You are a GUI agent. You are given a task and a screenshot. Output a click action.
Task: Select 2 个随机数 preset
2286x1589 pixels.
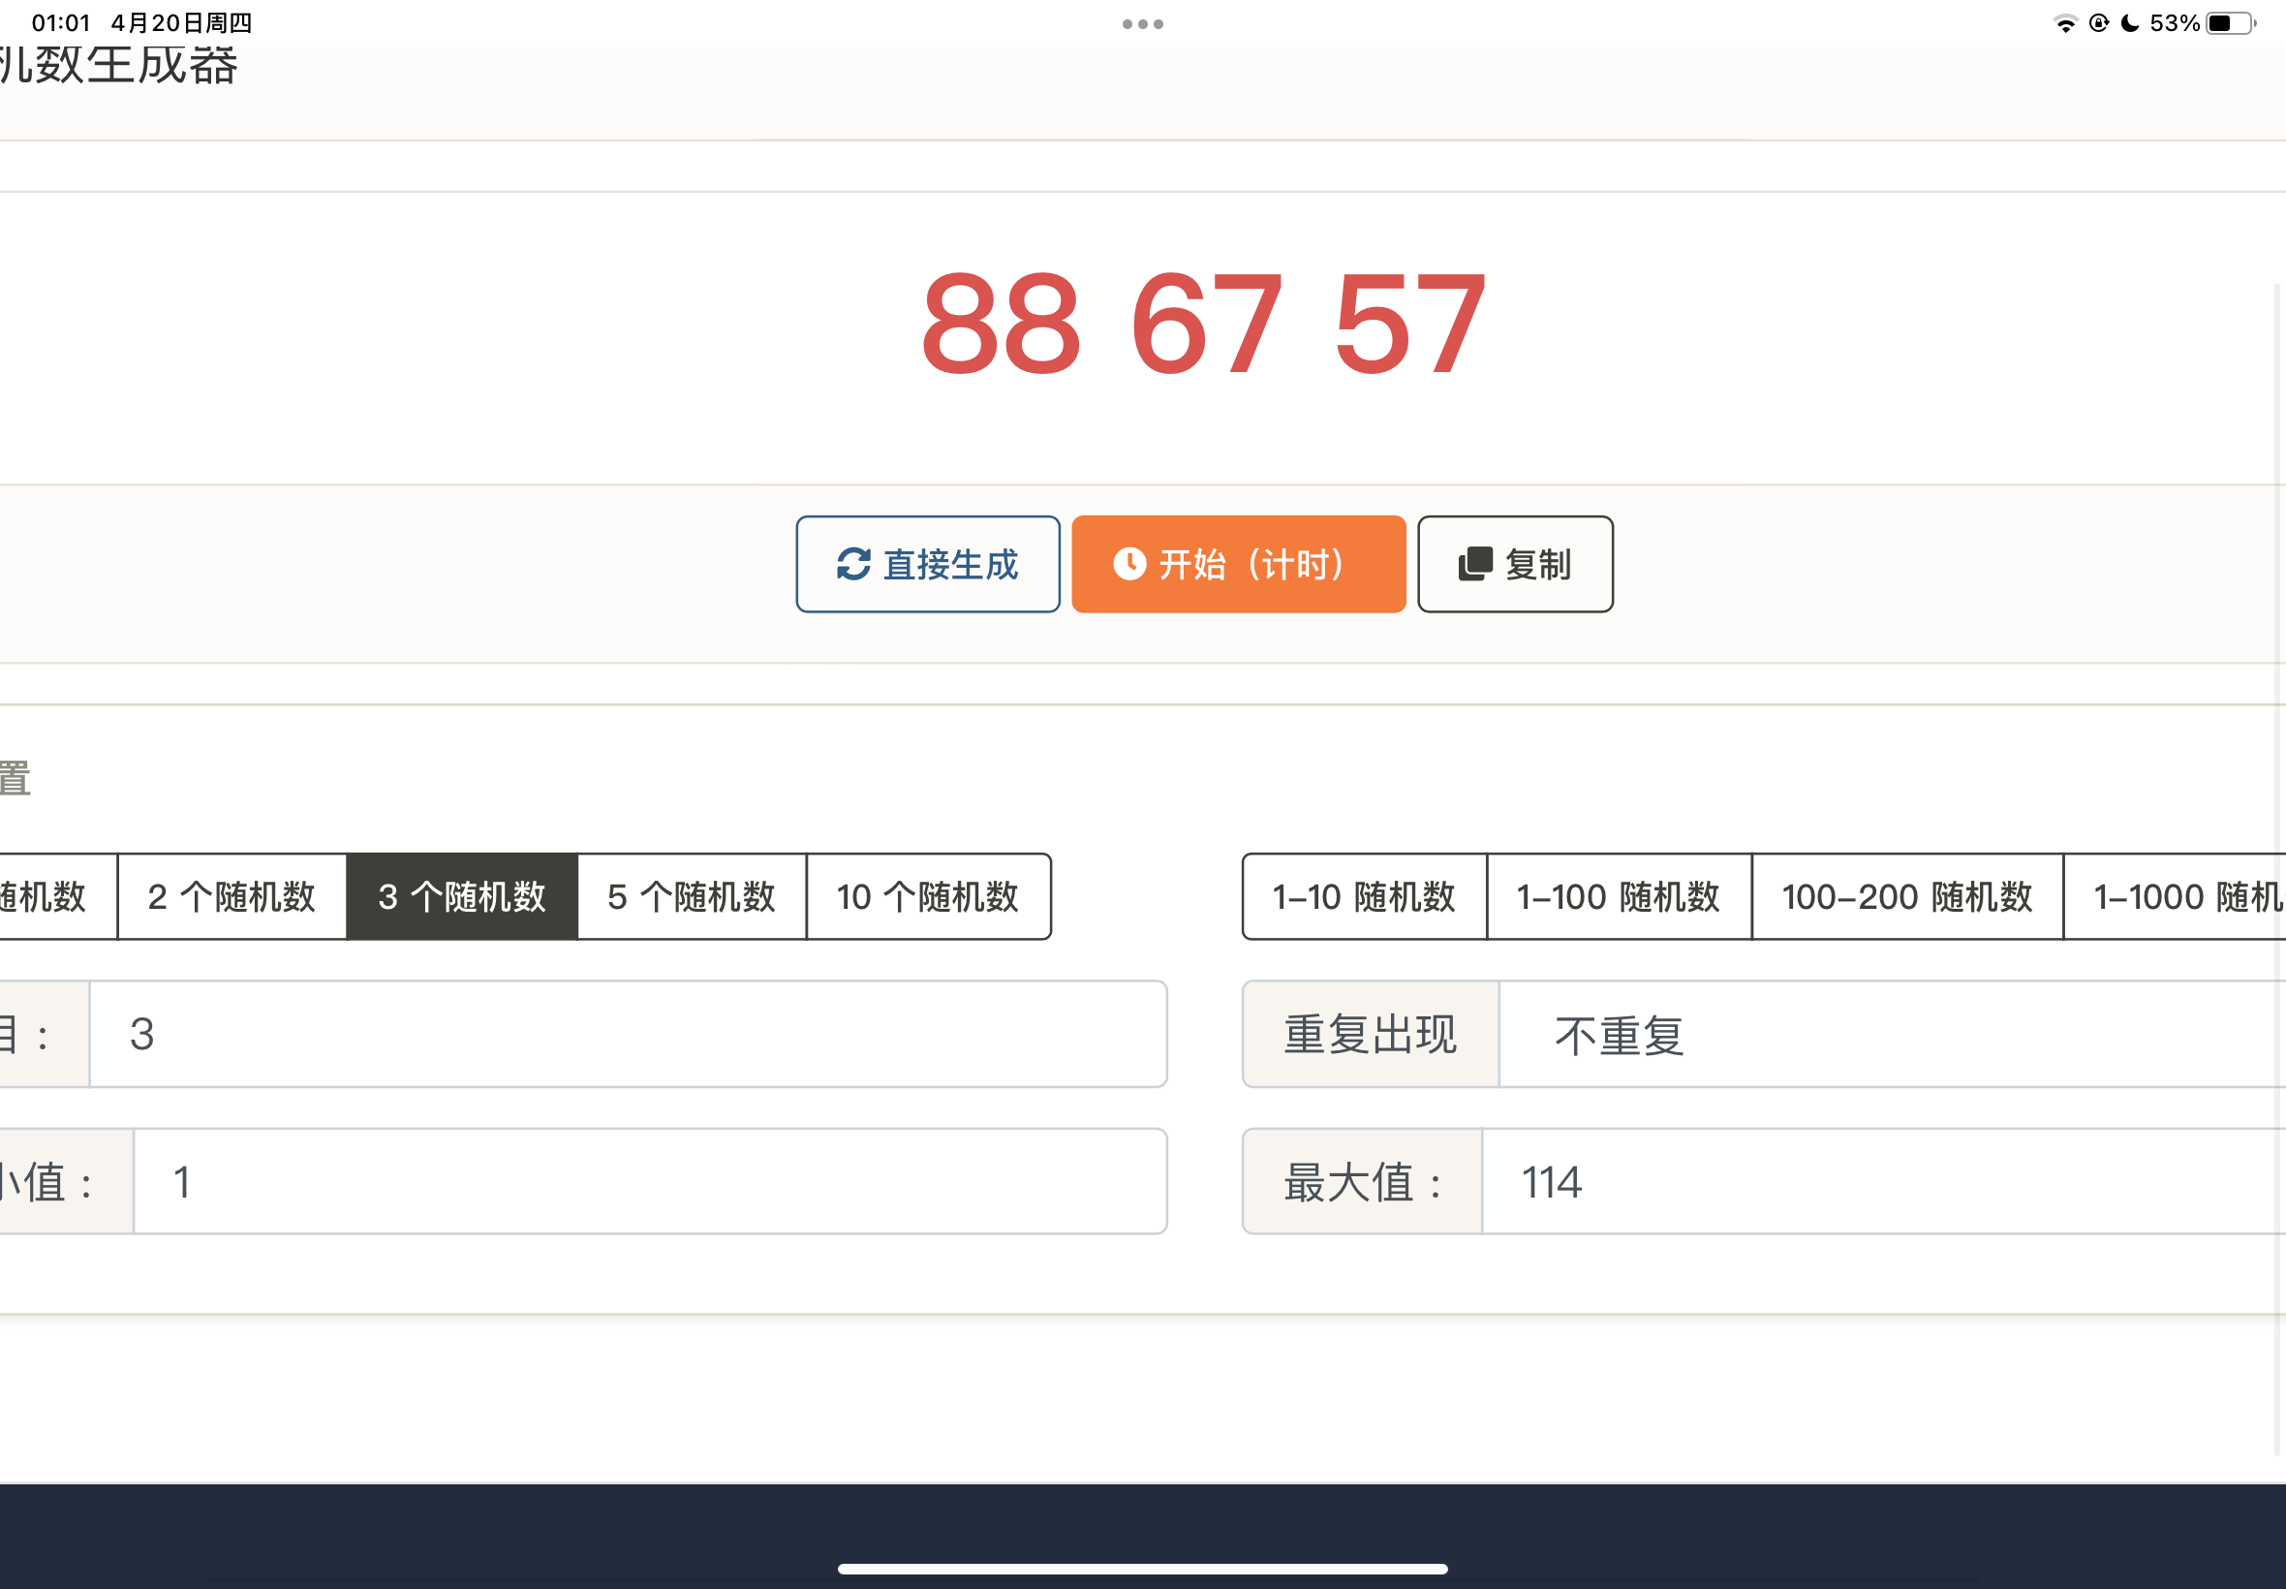[x=232, y=896]
